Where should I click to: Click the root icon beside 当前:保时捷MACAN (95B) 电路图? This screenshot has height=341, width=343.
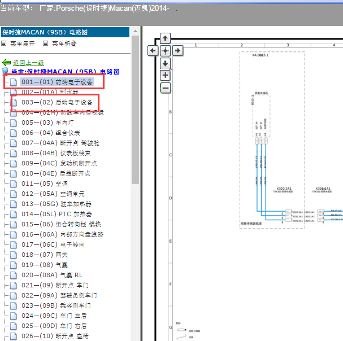tap(5, 71)
